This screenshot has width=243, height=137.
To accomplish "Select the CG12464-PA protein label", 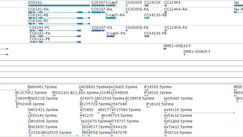I will click(176, 28).
